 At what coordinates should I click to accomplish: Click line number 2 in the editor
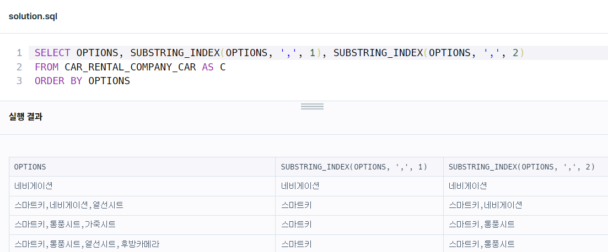point(19,67)
